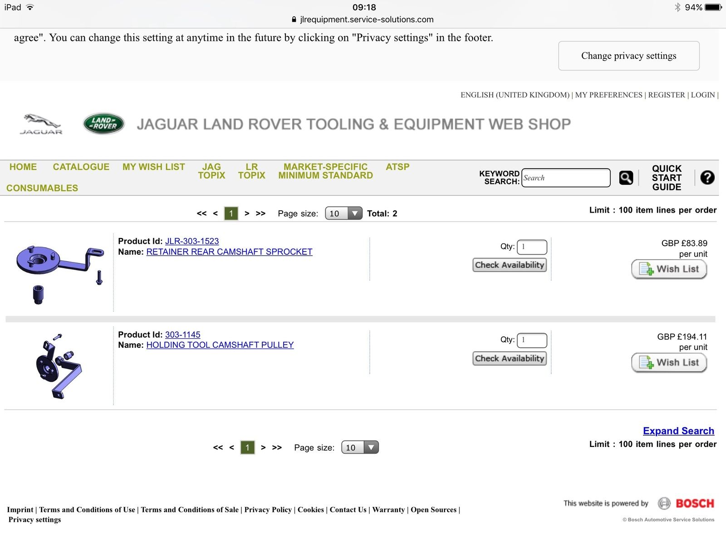
Task: Open MY WISH LIST menu item
Action: 154,167
